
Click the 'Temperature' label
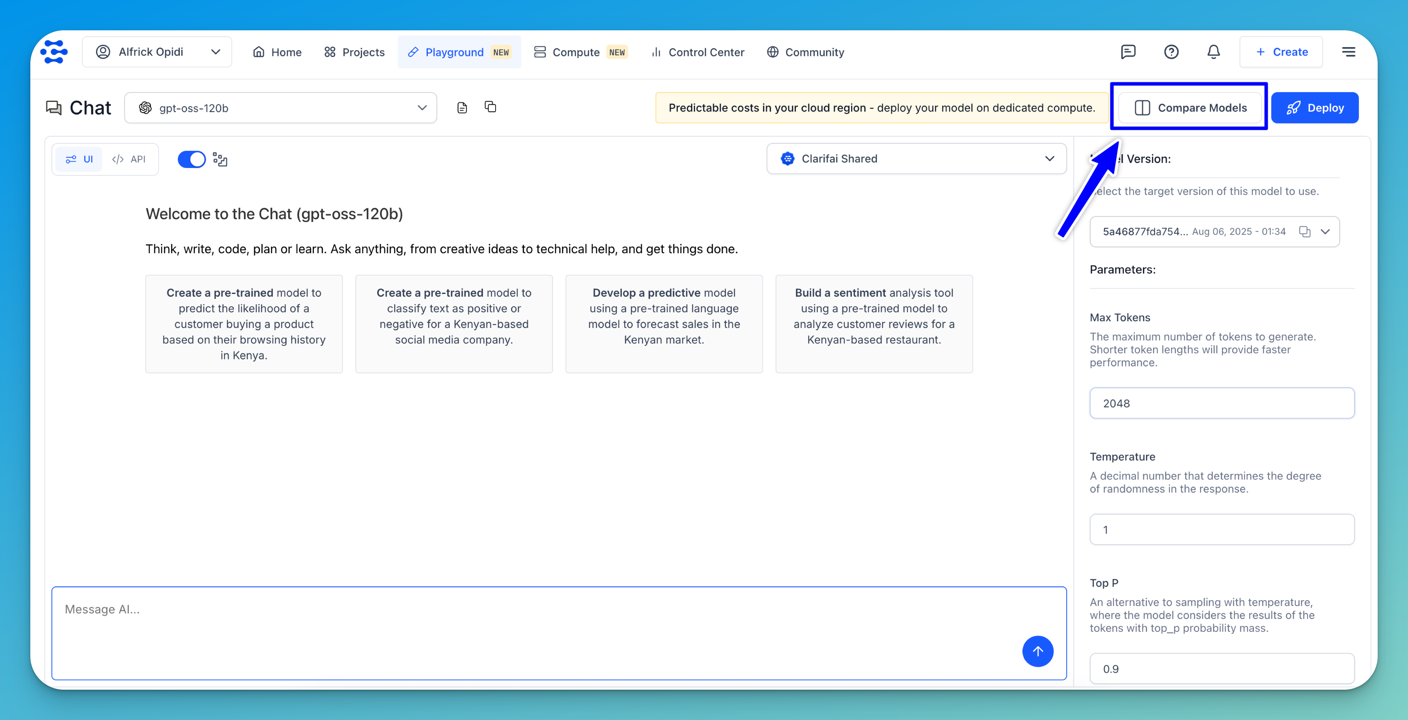[x=1122, y=457]
